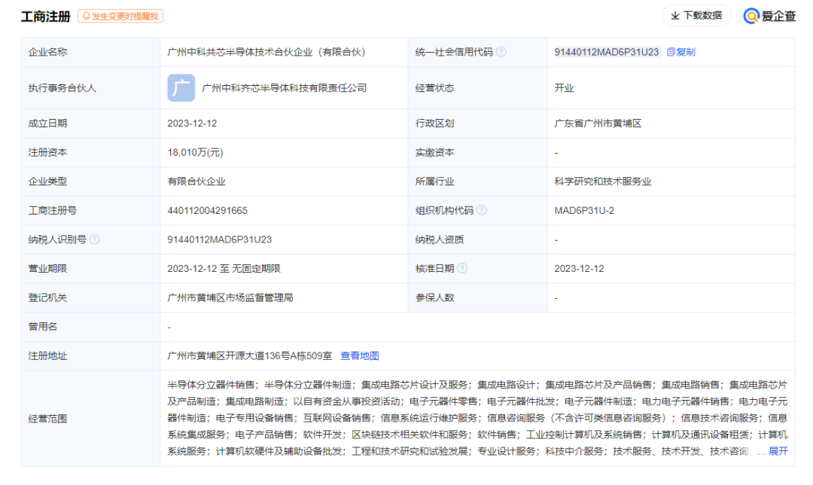
Task: Click the copy icon beside the credit code
Action: tap(669, 52)
